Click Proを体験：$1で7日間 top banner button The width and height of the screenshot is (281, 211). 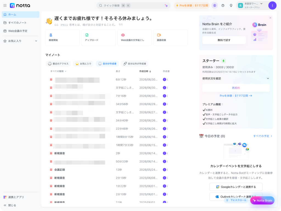click(x=192, y=5)
